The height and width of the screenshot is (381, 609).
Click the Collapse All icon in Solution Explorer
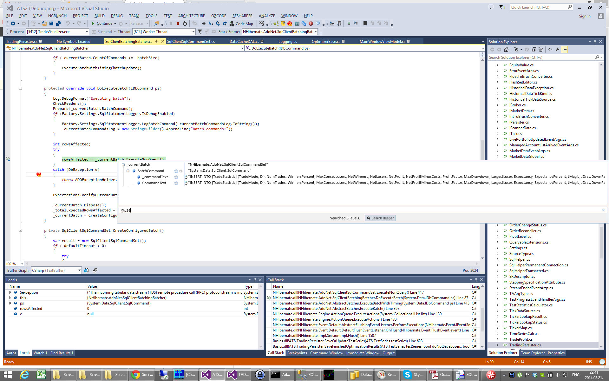[534, 50]
